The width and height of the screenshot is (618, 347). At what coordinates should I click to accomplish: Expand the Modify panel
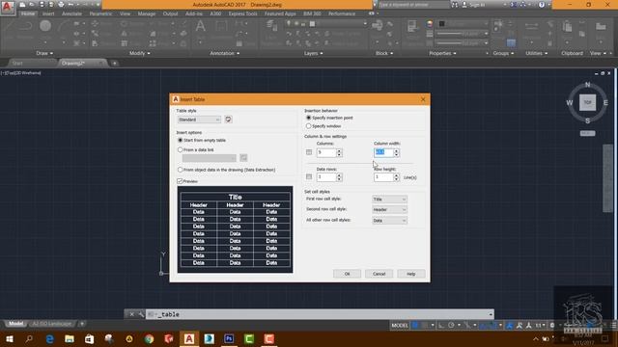[x=139, y=53]
